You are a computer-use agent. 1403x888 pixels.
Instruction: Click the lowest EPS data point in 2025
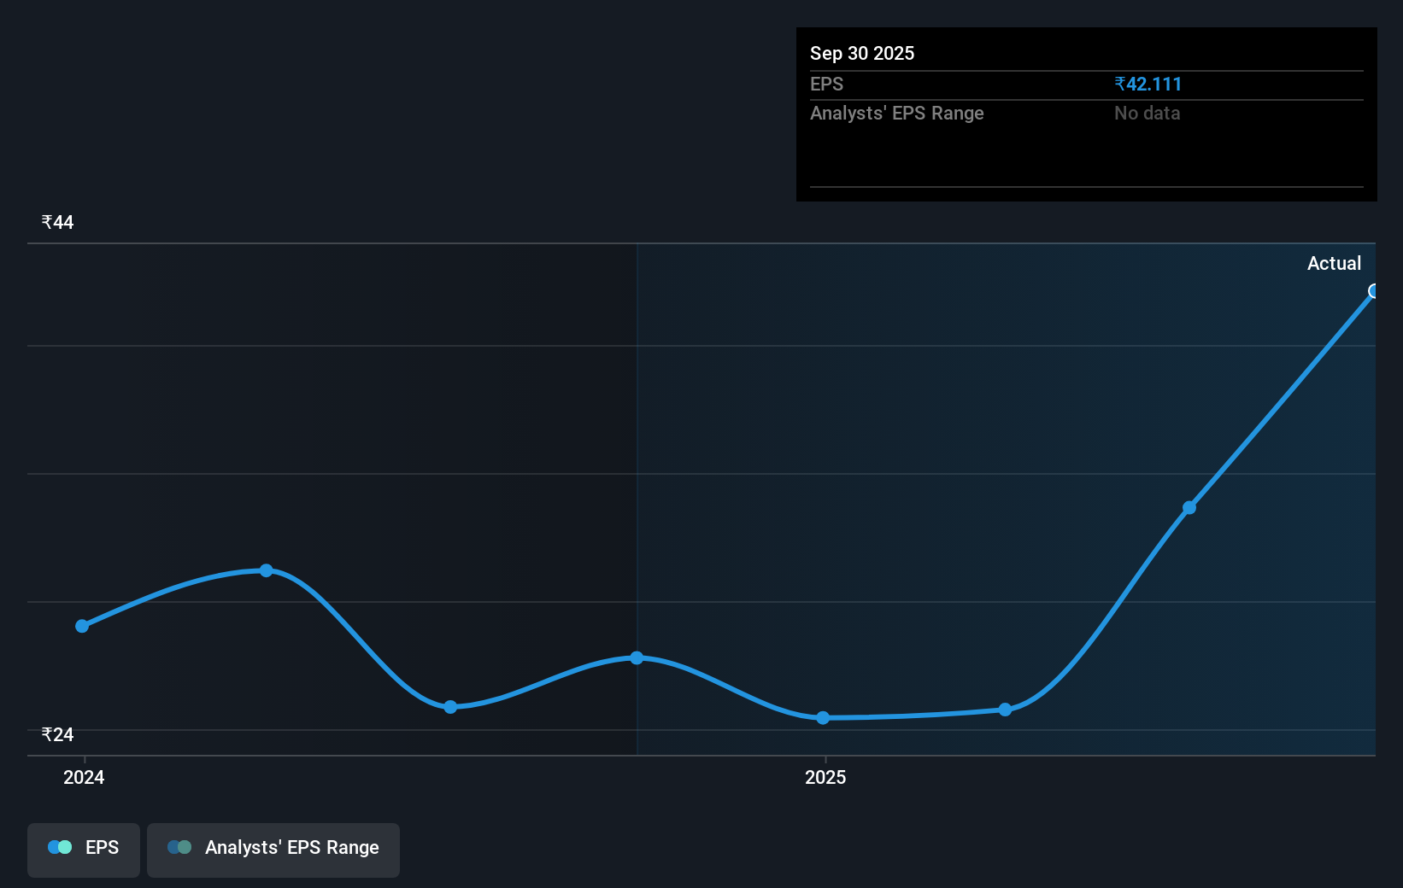pyautogui.click(x=821, y=718)
